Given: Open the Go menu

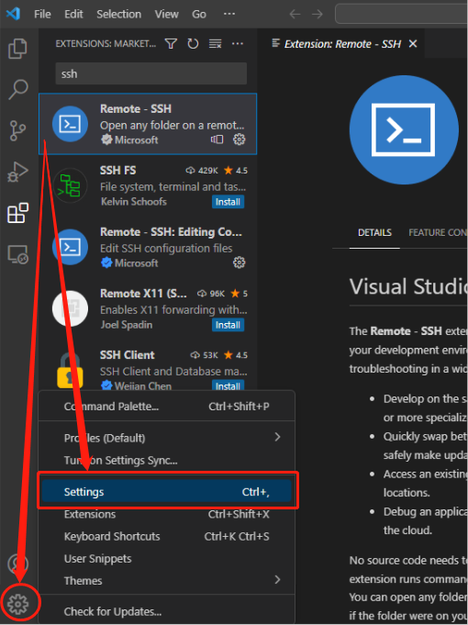Looking at the screenshot, I should 199,14.
